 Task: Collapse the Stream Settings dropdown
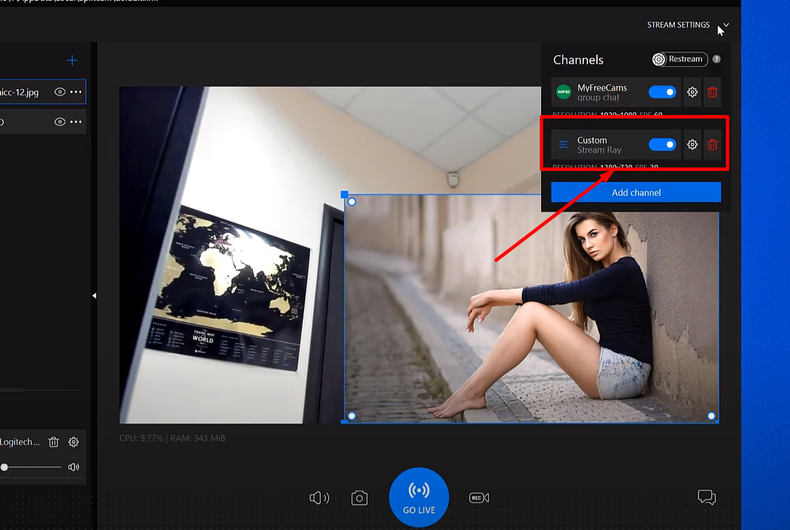(726, 26)
